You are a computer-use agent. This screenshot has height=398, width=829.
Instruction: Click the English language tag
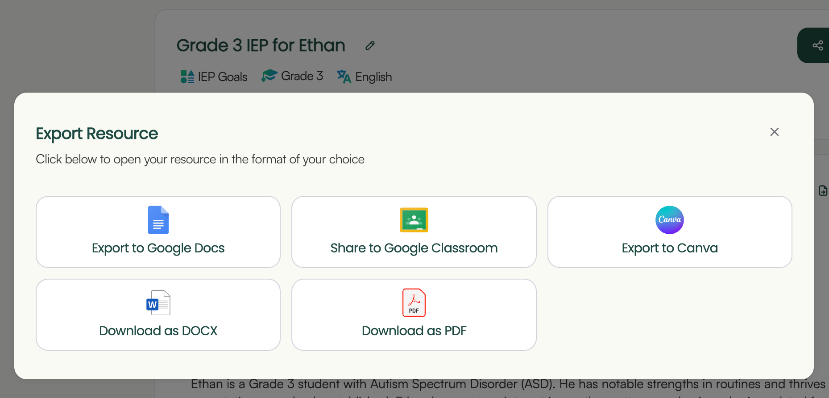pyautogui.click(x=373, y=77)
